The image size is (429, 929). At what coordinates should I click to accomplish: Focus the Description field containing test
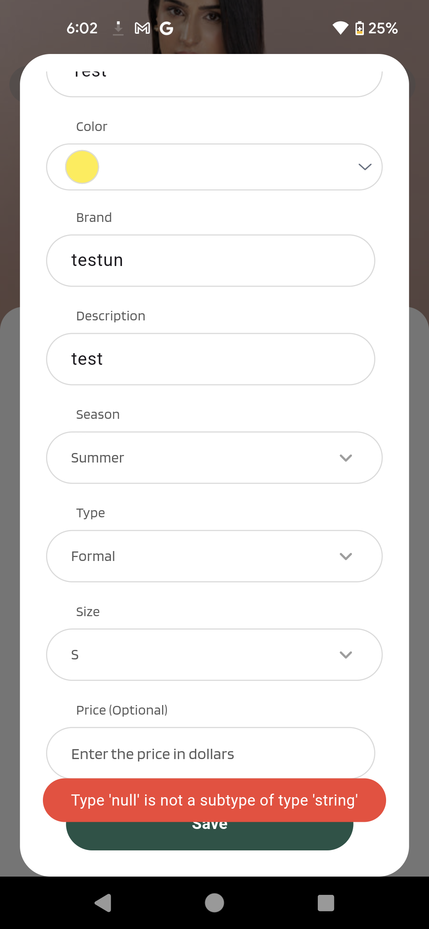click(x=211, y=359)
